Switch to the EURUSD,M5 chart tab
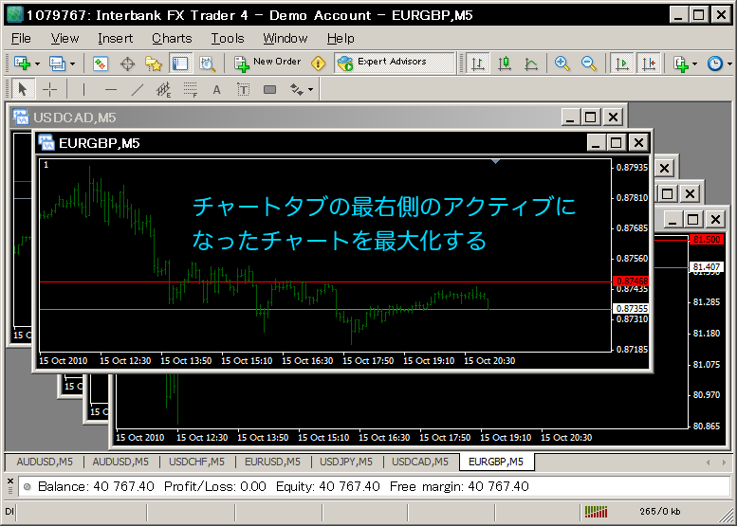 coord(272,462)
